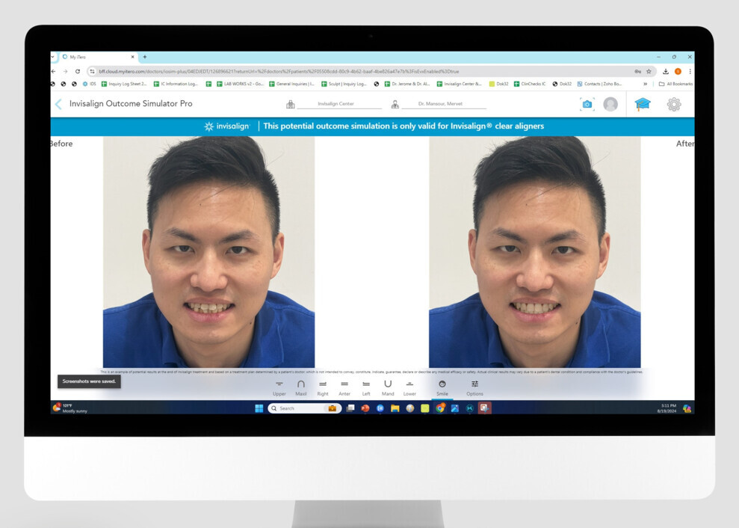Take a screenshot with the camera icon

[x=587, y=105]
